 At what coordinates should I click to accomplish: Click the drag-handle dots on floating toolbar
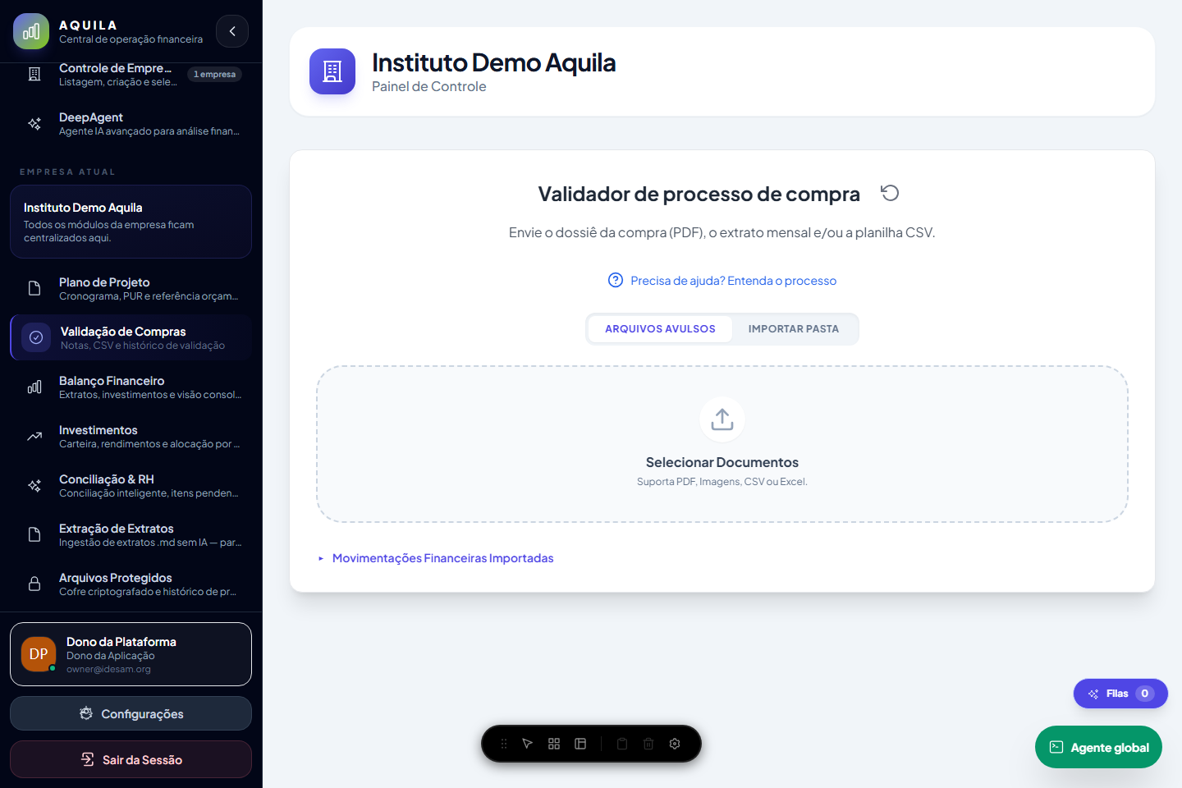pyautogui.click(x=504, y=744)
